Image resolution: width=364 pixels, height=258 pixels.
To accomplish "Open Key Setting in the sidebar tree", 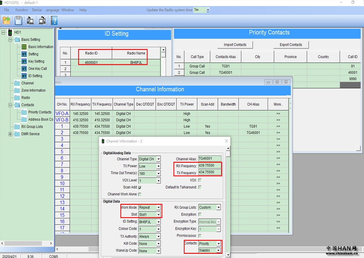I will click(x=36, y=61).
